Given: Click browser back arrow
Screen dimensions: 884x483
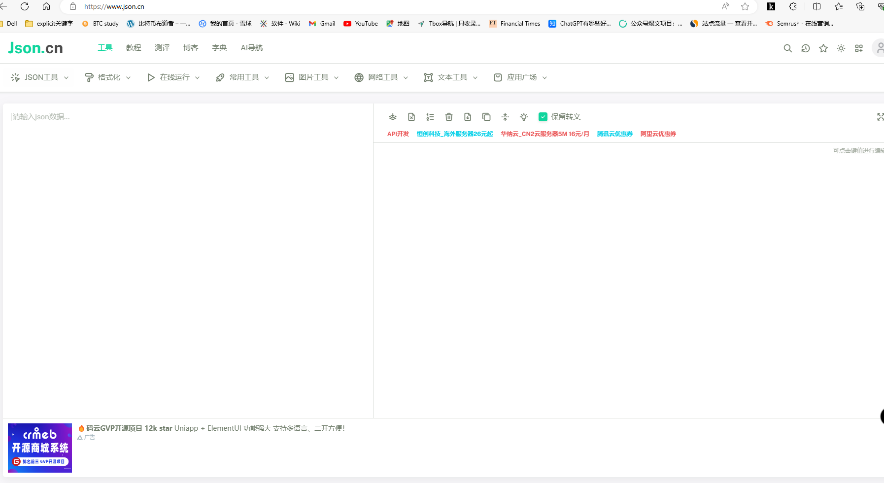Looking at the screenshot, I should click(x=3, y=6).
